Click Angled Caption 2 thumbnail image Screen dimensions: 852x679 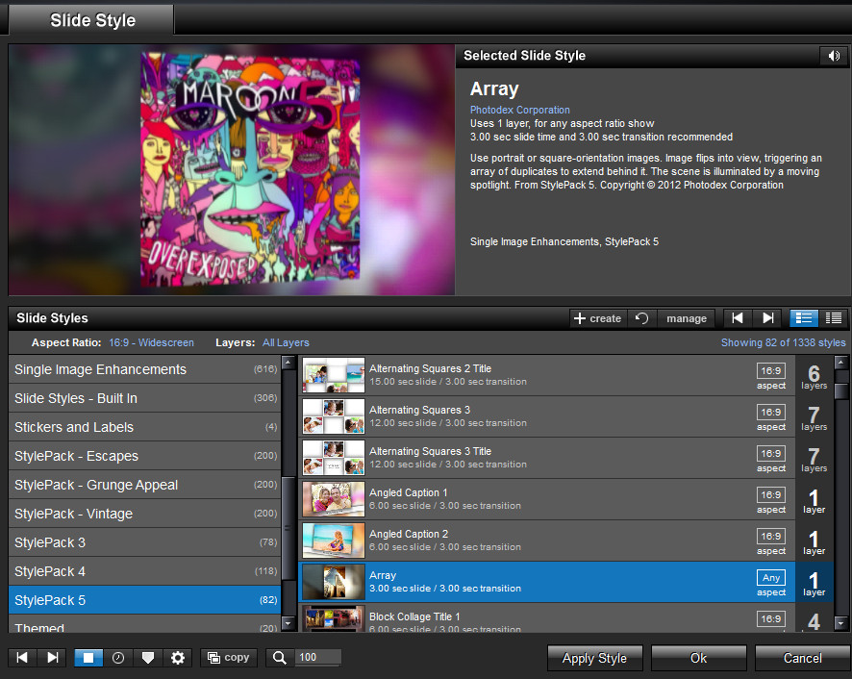click(x=334, y=541)
